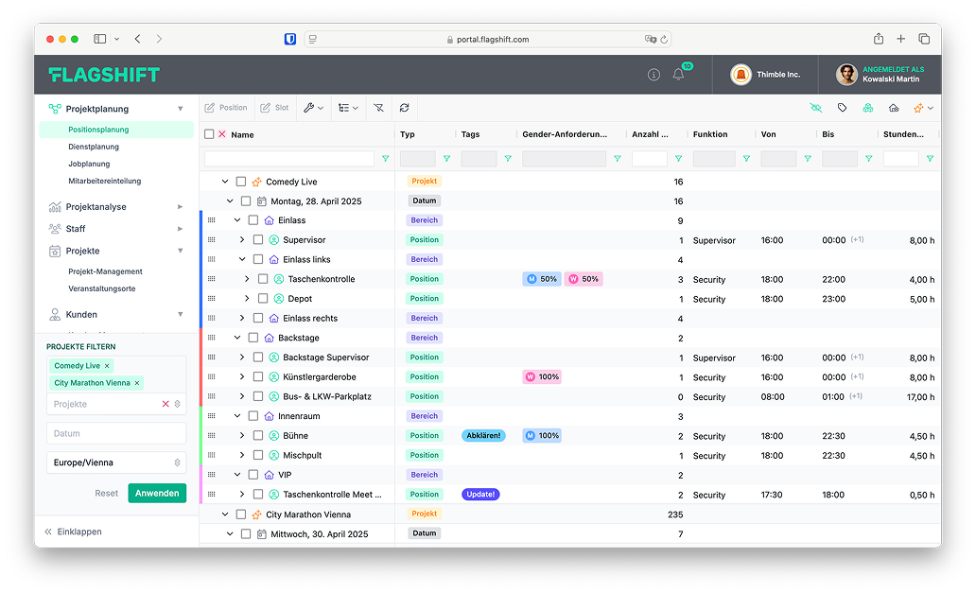This screenshot has width=976, height=593.
Task: Tick the checkbox for Backstage Supervisor
Action: coord(258,358)
